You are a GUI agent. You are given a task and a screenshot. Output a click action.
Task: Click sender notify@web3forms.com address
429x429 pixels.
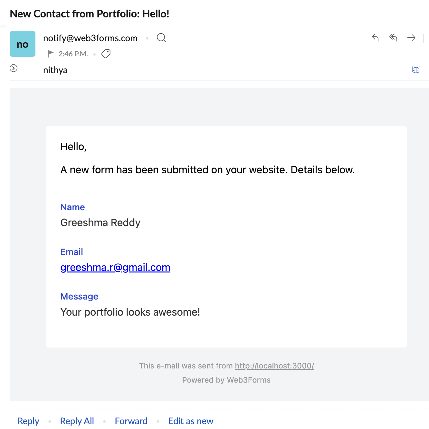(90, 38)
